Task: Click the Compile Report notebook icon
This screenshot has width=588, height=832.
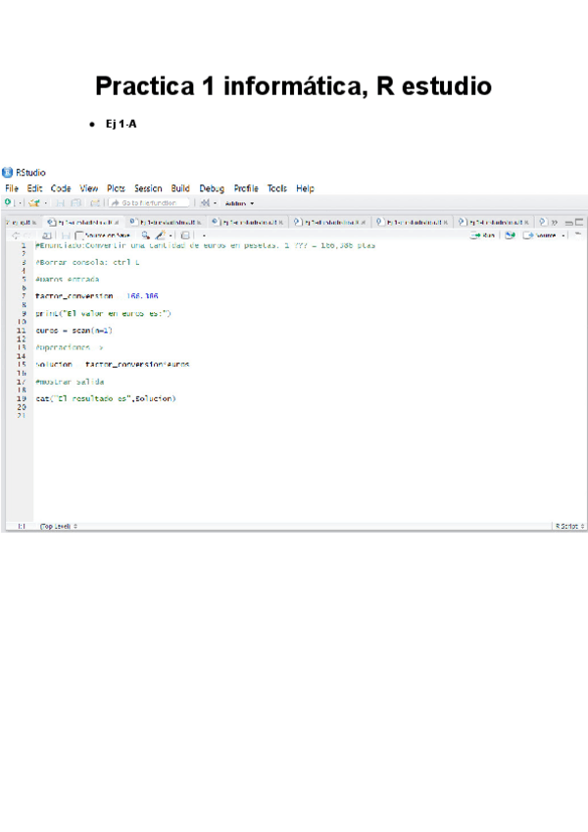Action: (x=184, y=235)
